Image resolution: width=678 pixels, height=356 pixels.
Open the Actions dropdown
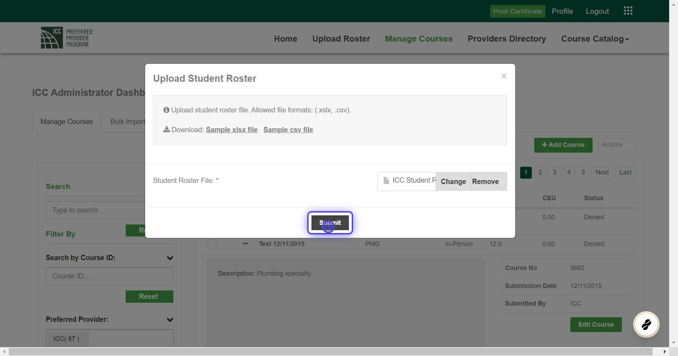click(617, 145)
